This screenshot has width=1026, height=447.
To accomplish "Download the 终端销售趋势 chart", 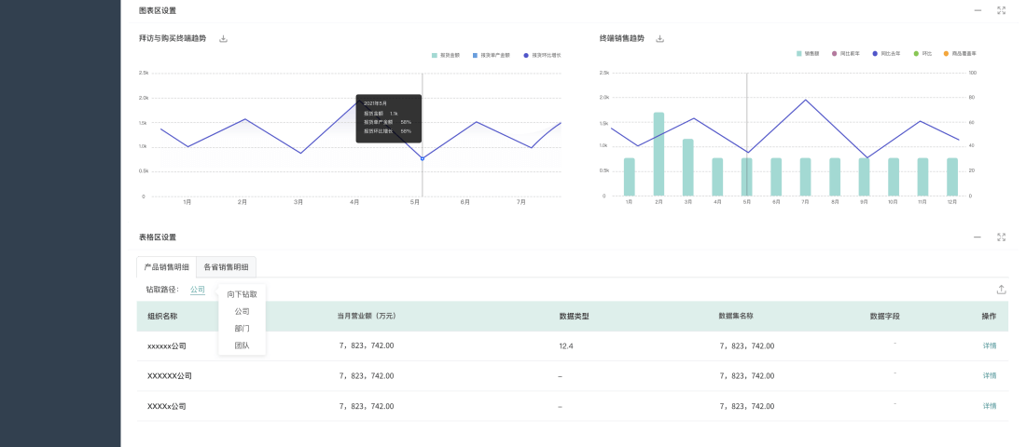I will [660, 39].
